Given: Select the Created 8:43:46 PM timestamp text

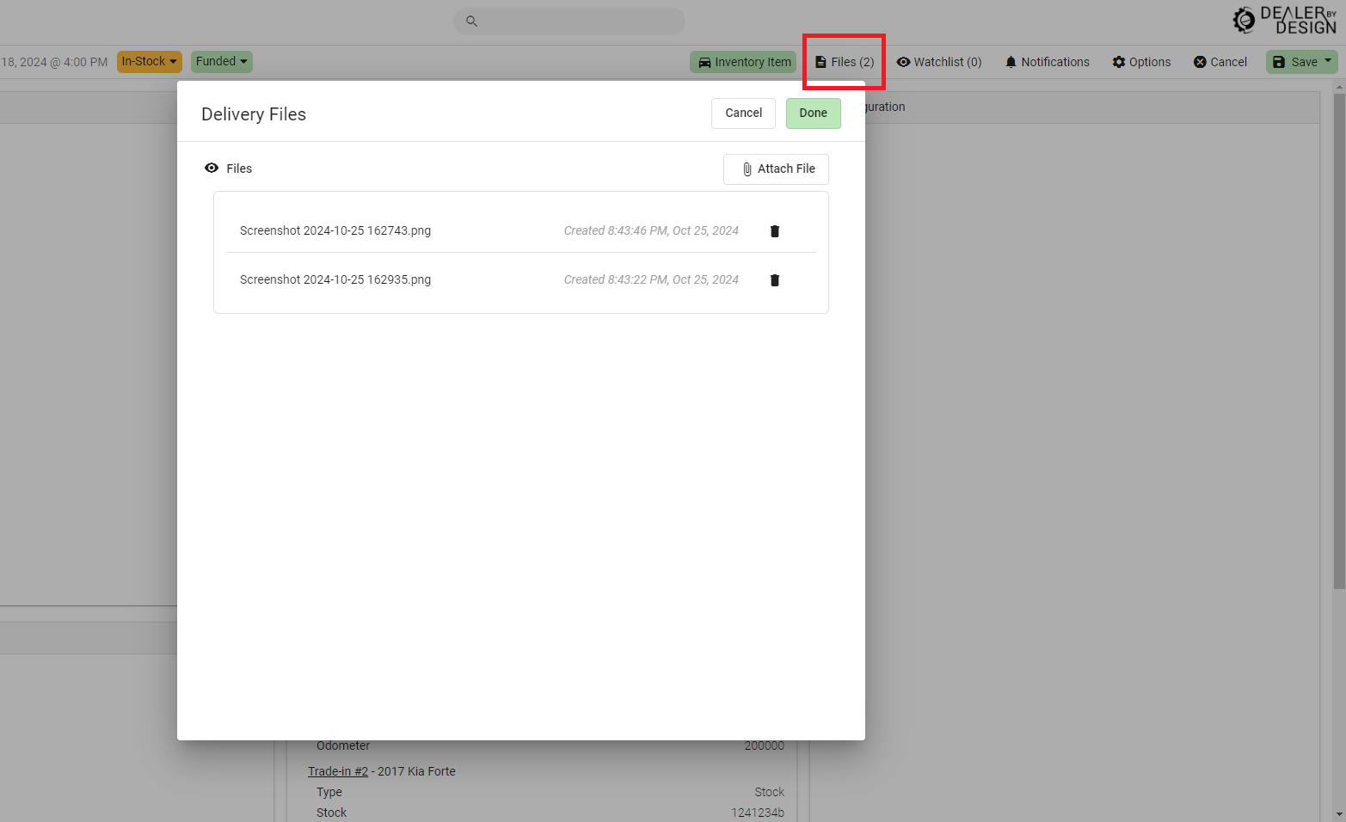Looking at the screenshot, I should tap(651, 230).
